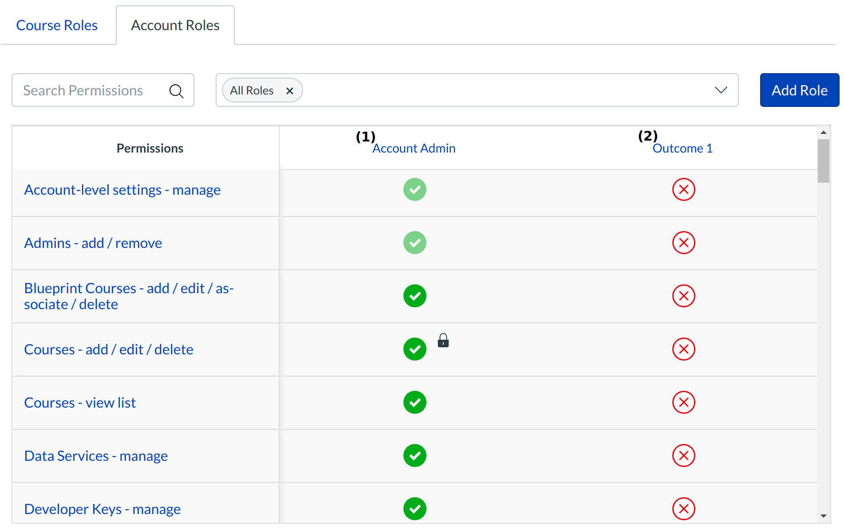Remove the All Roles filter chip
The width and height of the screenshot is (844, 530).
pyautogui.click(x=290, y=90)
